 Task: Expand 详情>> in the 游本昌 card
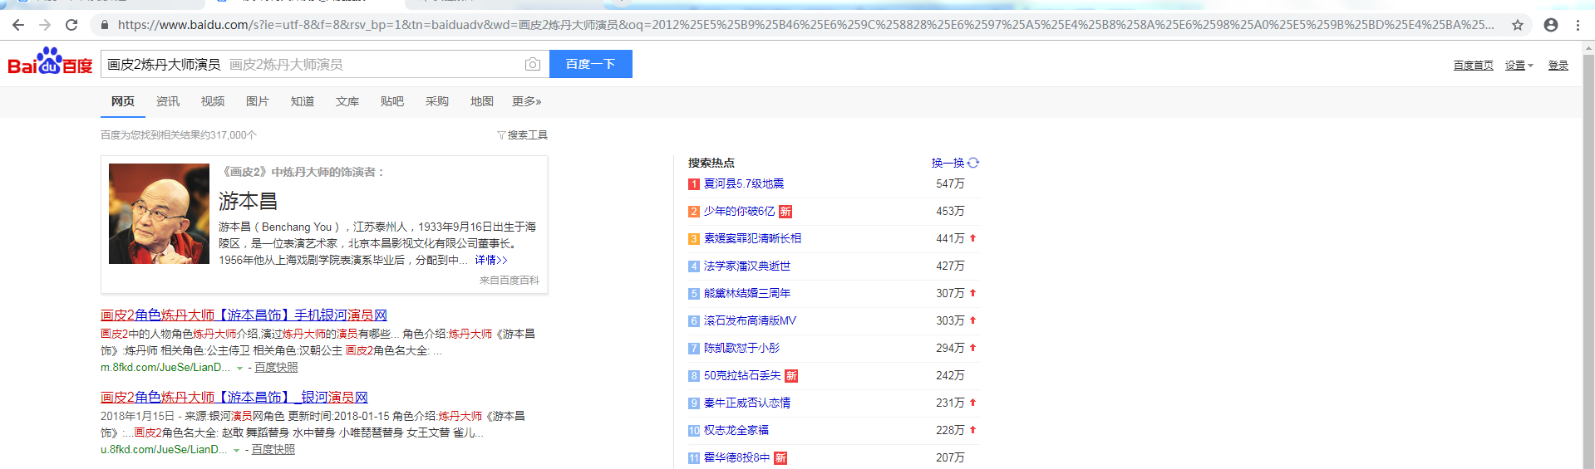coord(491,260)
